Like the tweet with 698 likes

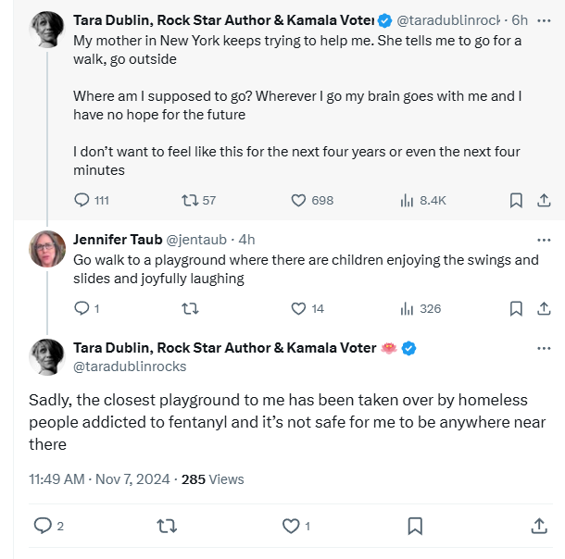(299, 200)
